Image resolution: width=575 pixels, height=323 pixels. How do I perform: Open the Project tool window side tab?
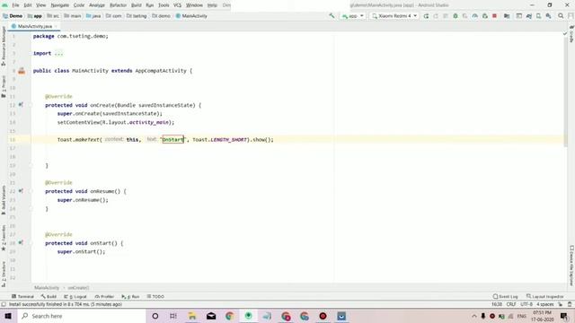click(x=4, y=86)
